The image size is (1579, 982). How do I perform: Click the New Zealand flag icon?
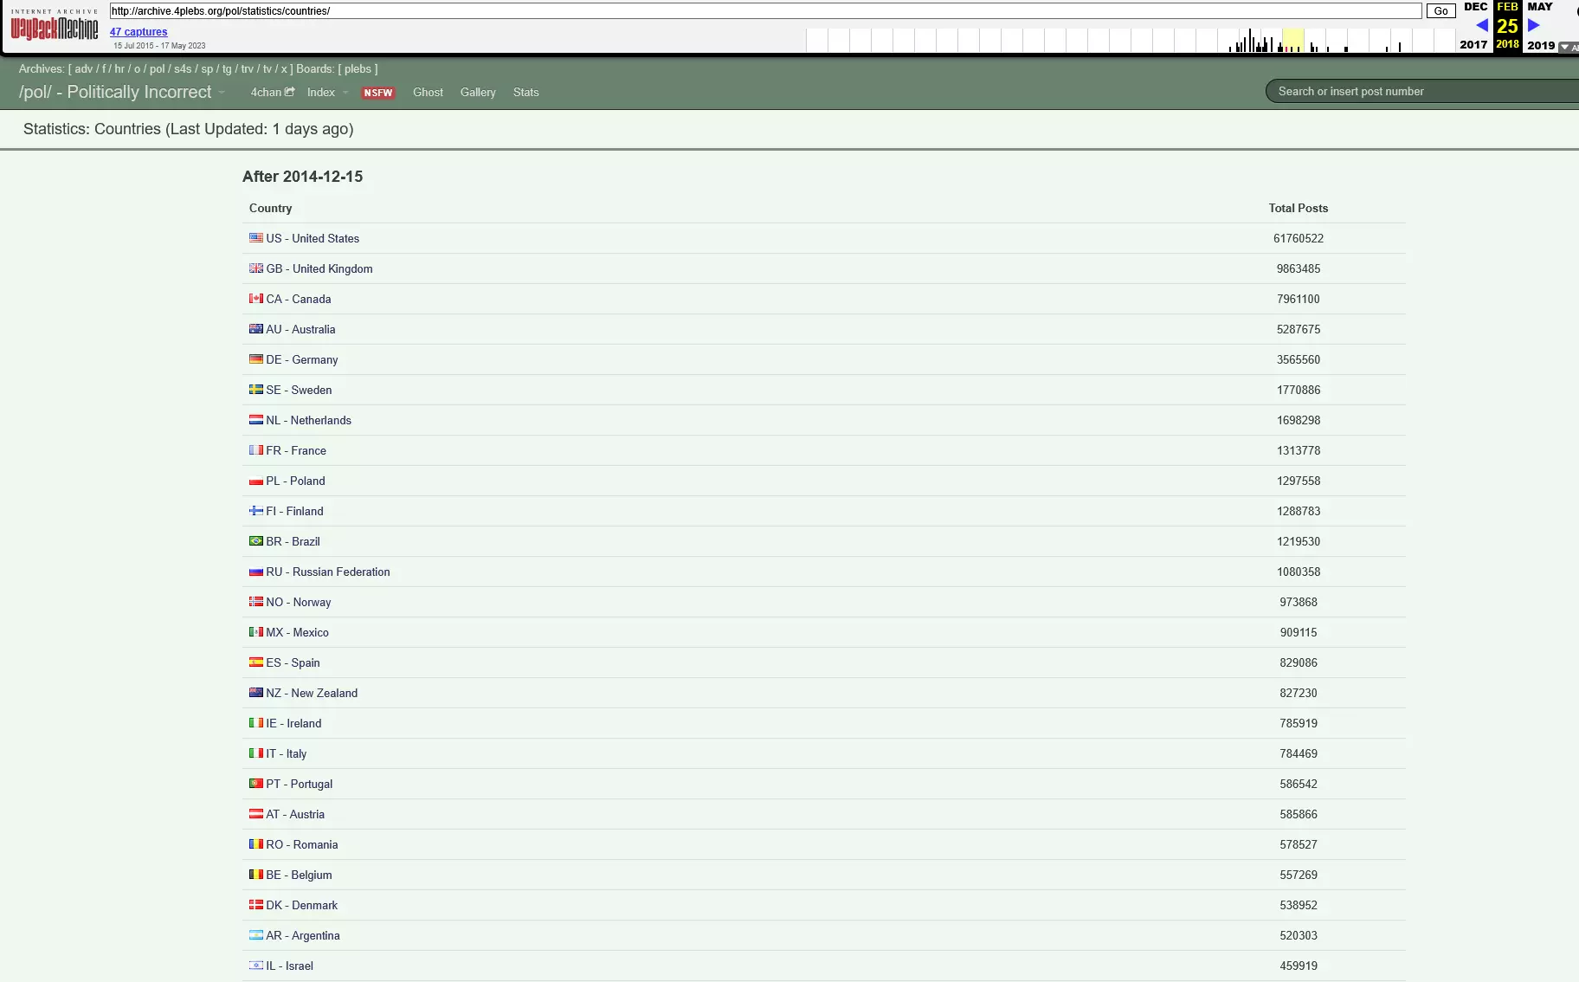coord(256,692)
